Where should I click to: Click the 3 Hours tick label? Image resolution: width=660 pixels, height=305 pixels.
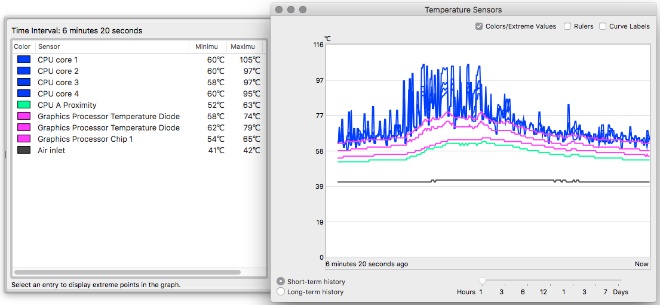(x=502, y=291)
